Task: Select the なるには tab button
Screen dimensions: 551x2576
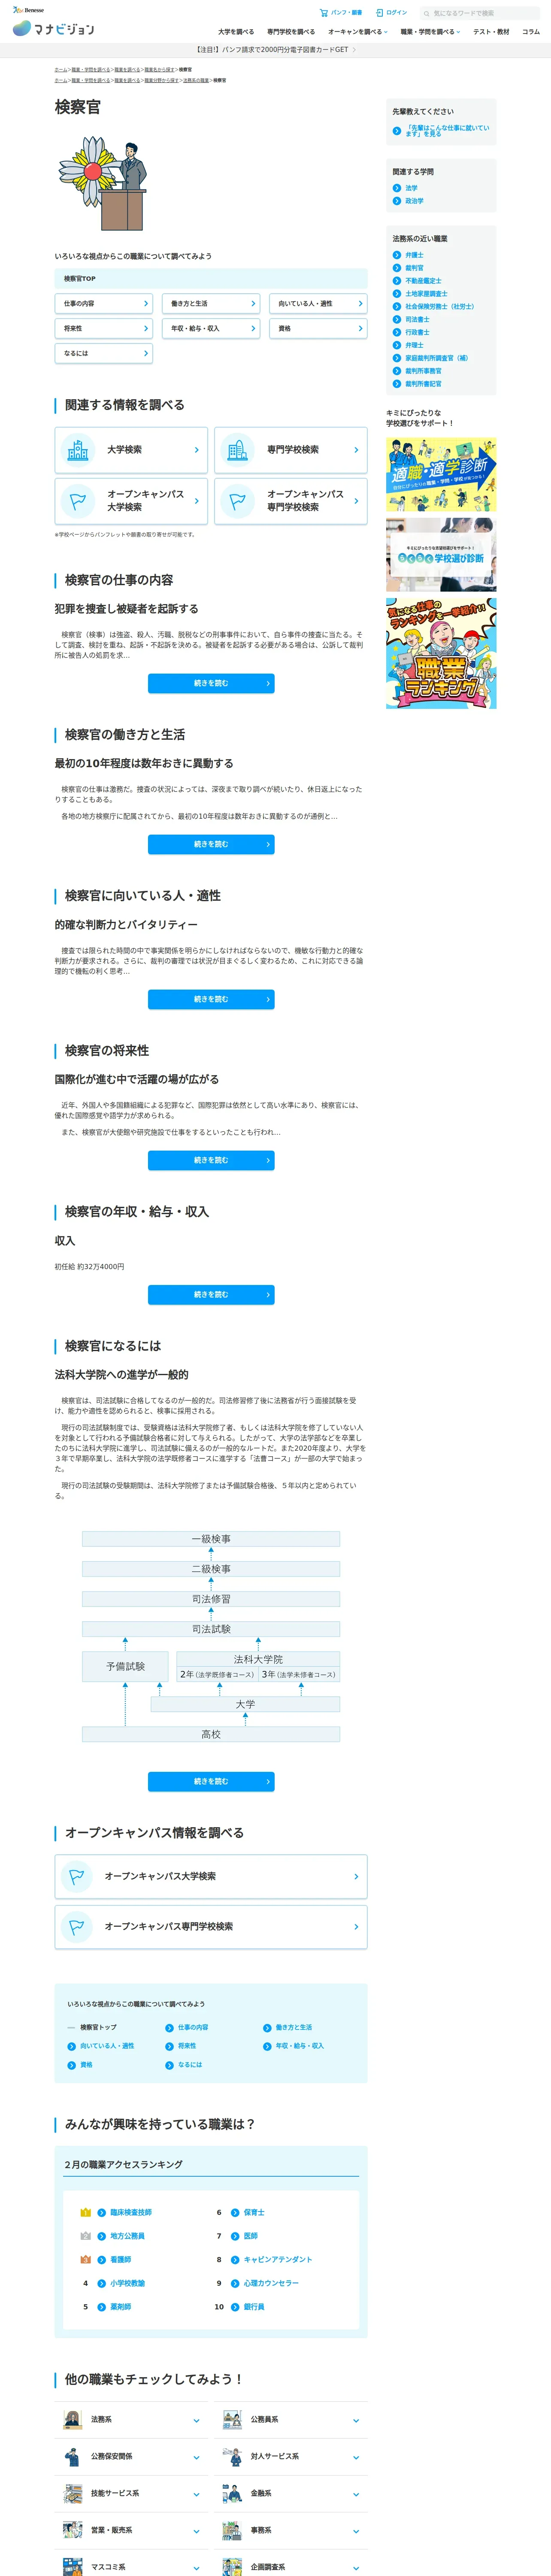Action: click(x=104, y=353)
